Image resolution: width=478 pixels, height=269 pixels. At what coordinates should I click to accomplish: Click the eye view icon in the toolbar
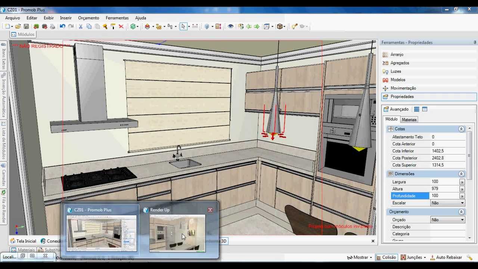(230, 26)
